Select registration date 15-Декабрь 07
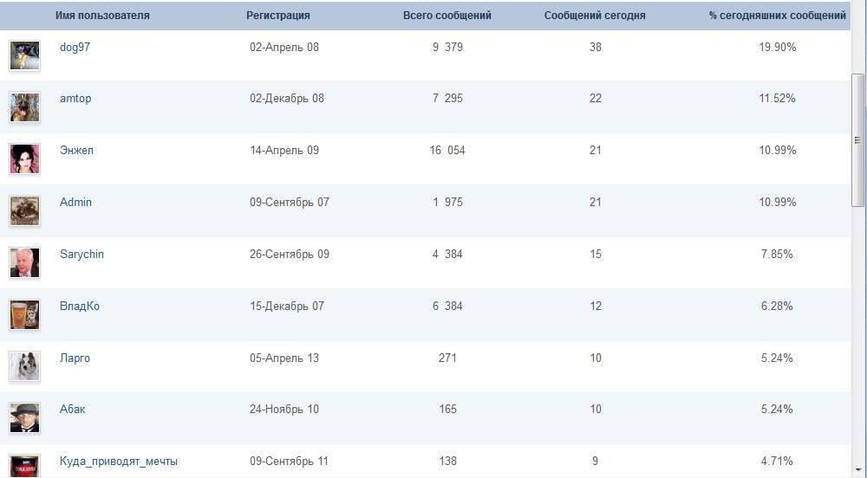Viewport: 867px width, 478px height. 287,306
